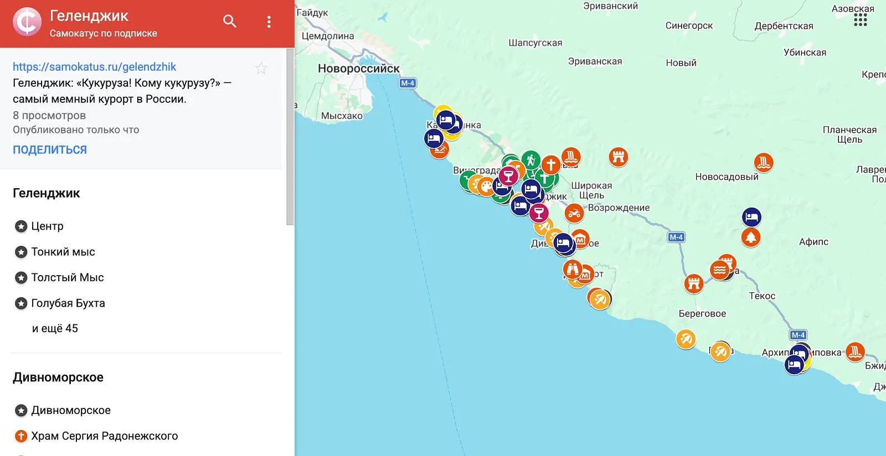Select Центр in the Геленджик list
The height and width of the screenshot is (456, 886).
(47, 226)
